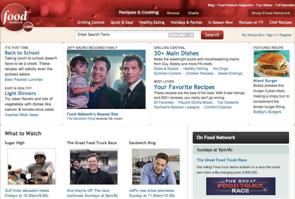Open the Entire Site search scope dropdown
This screenshot has width=295, height=199.
(x=181, y=35)
